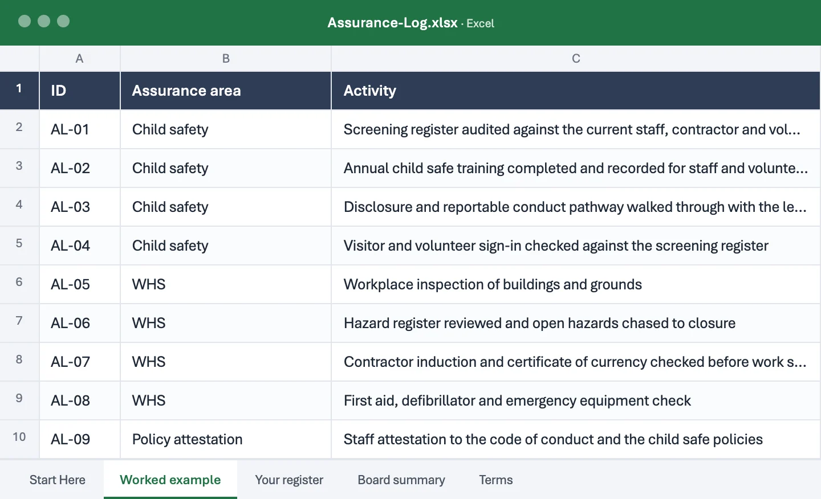Select cell AL-08
The width and height of the screenshot is (821, 499).
tap(80, 400)
